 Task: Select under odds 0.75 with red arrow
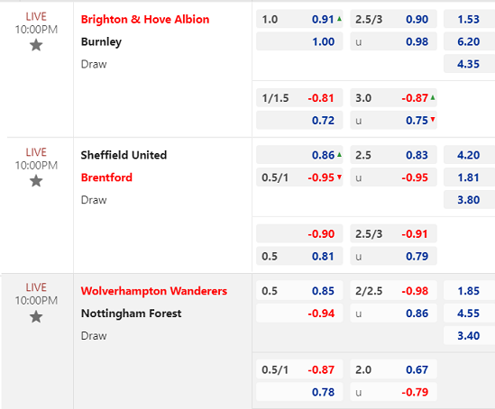tap(393, 121)
